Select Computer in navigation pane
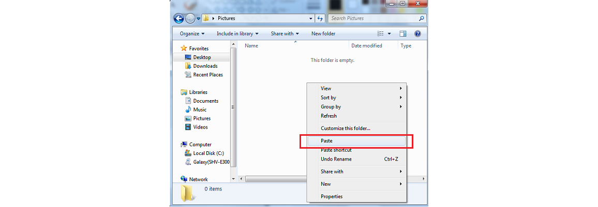The image size is (598, 207). [200, 145]
